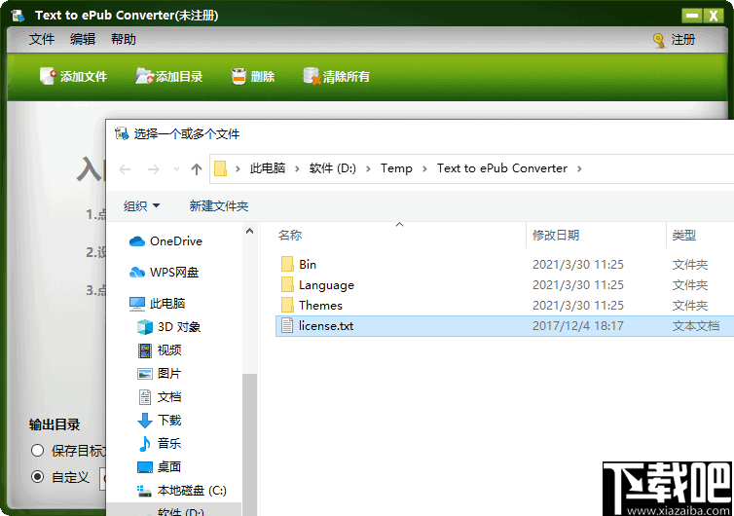Expand chevron after 软件 (D:) in the path

pyautogui.click(x=368, y=168)
